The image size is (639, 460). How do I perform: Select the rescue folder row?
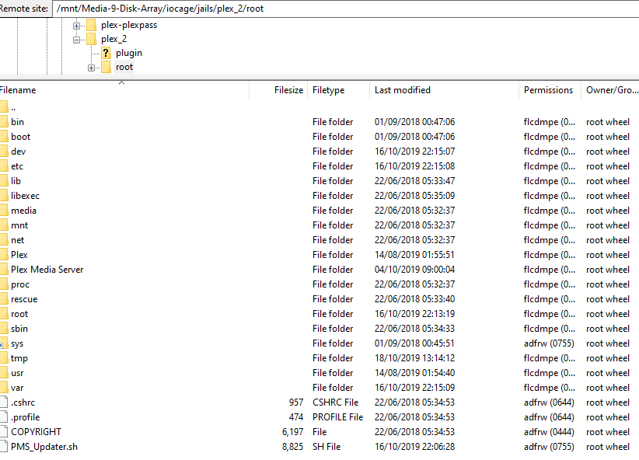pos(319,299)
